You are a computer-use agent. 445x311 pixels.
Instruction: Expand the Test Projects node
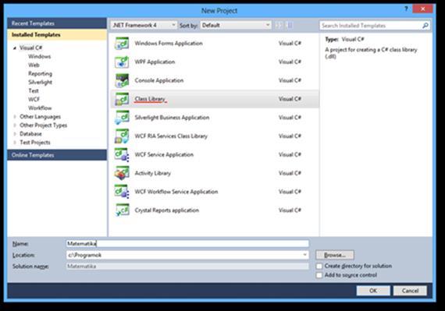tap(15, 143)
